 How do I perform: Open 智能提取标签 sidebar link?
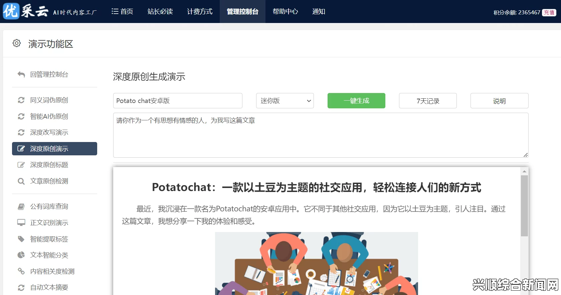click(x=49, y=239)
